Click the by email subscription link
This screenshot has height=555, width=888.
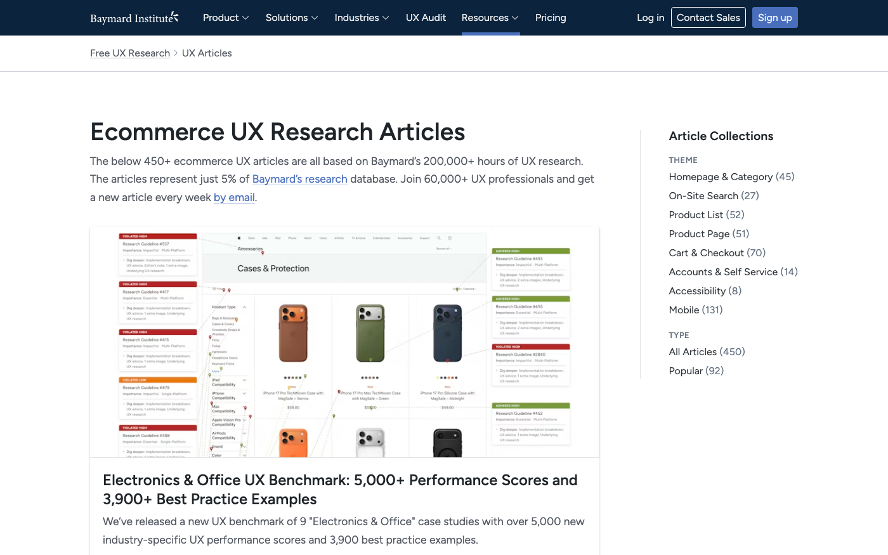click(x=234, y=197)
